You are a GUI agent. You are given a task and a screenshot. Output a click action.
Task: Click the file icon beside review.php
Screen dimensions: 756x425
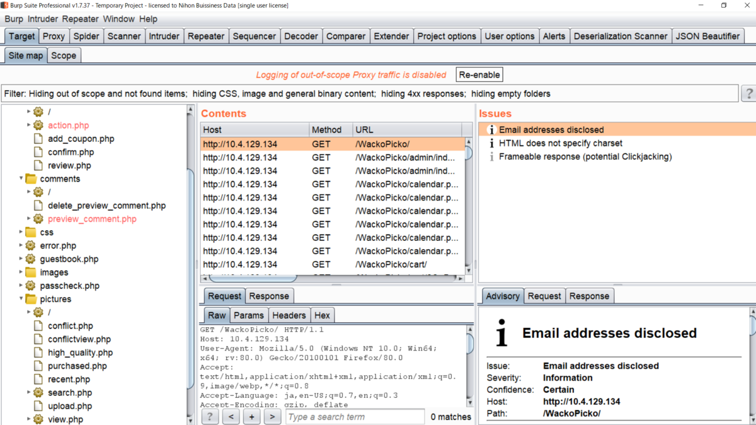click(x=38, y=165)
